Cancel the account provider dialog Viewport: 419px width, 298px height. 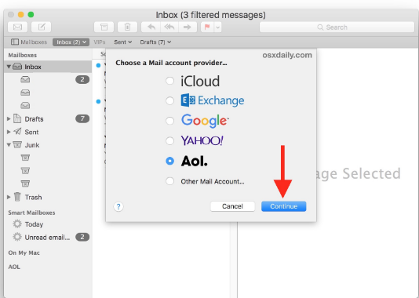232,206
